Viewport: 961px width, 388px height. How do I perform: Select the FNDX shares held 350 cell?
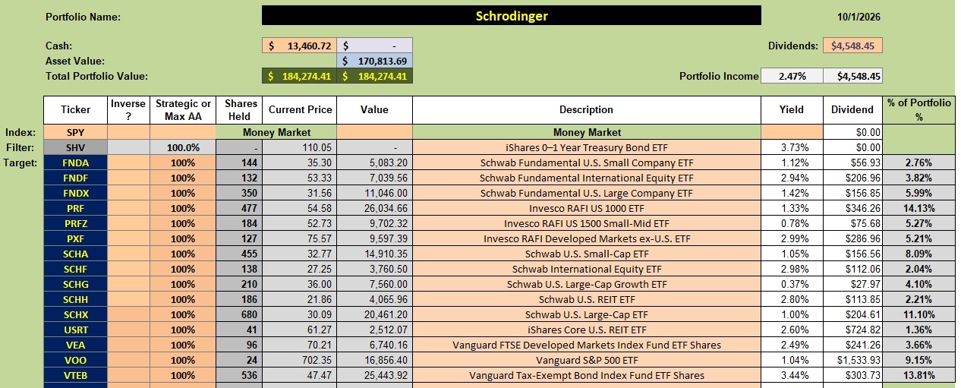coord(239,193)
